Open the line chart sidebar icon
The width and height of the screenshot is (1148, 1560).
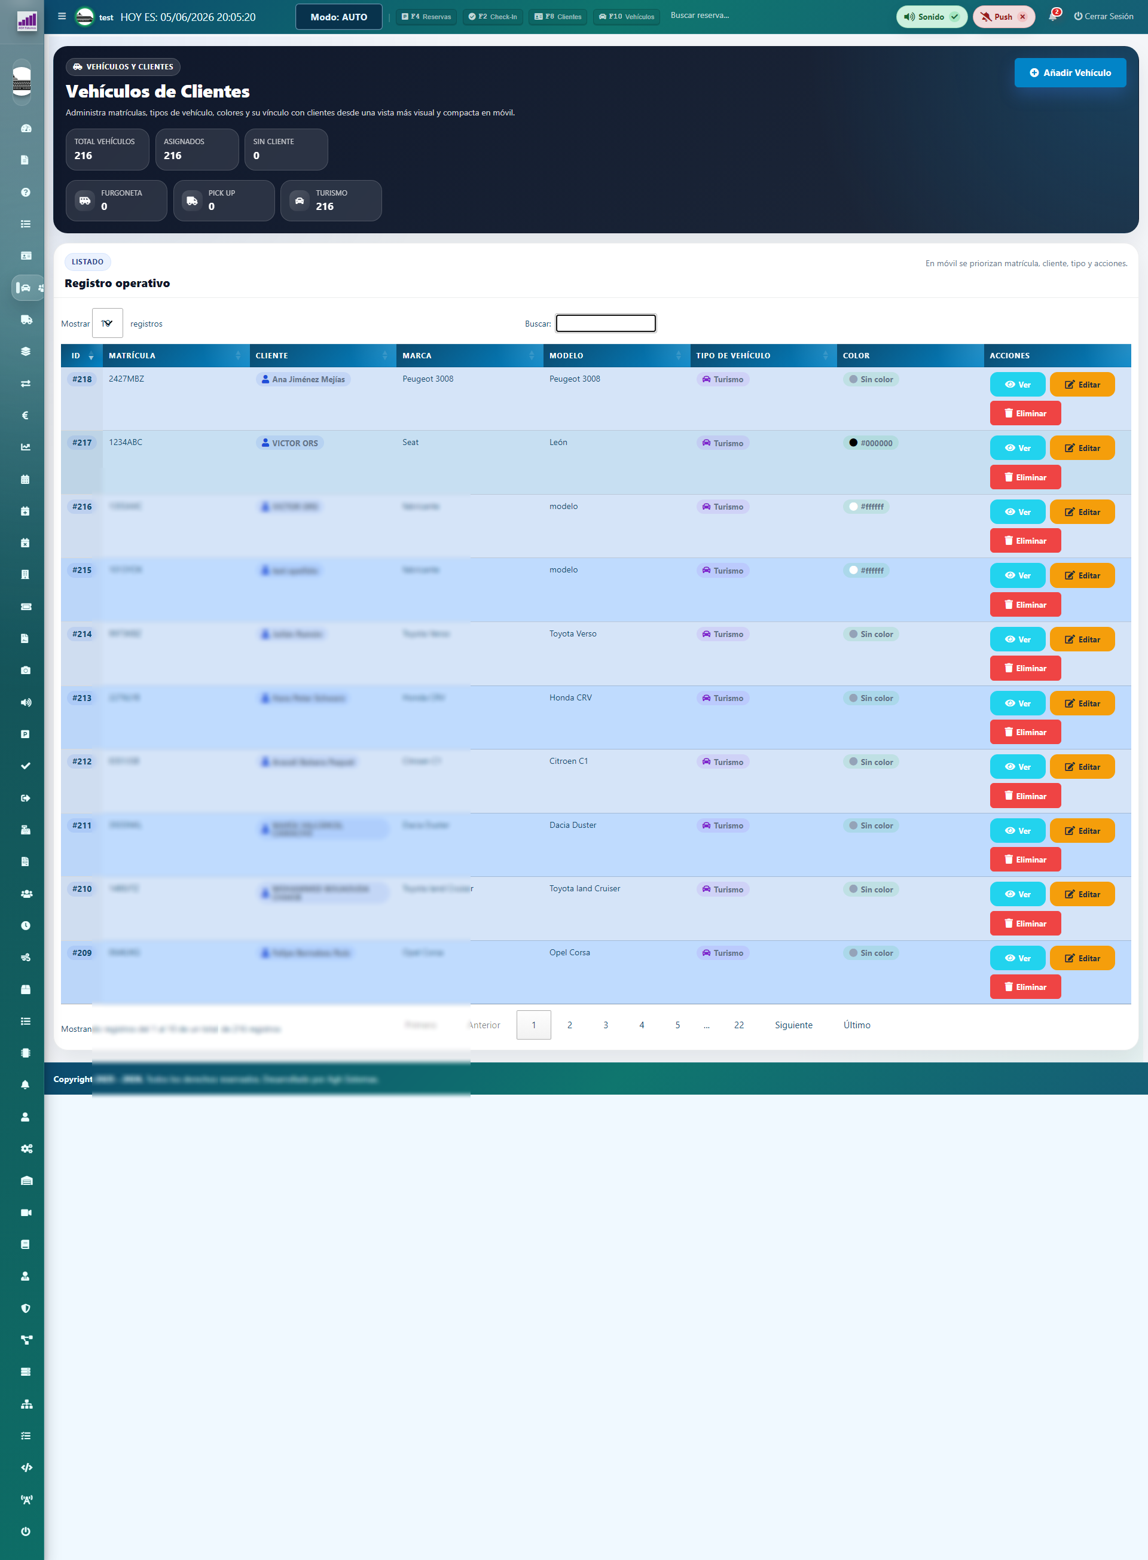[x=26, y=447]
